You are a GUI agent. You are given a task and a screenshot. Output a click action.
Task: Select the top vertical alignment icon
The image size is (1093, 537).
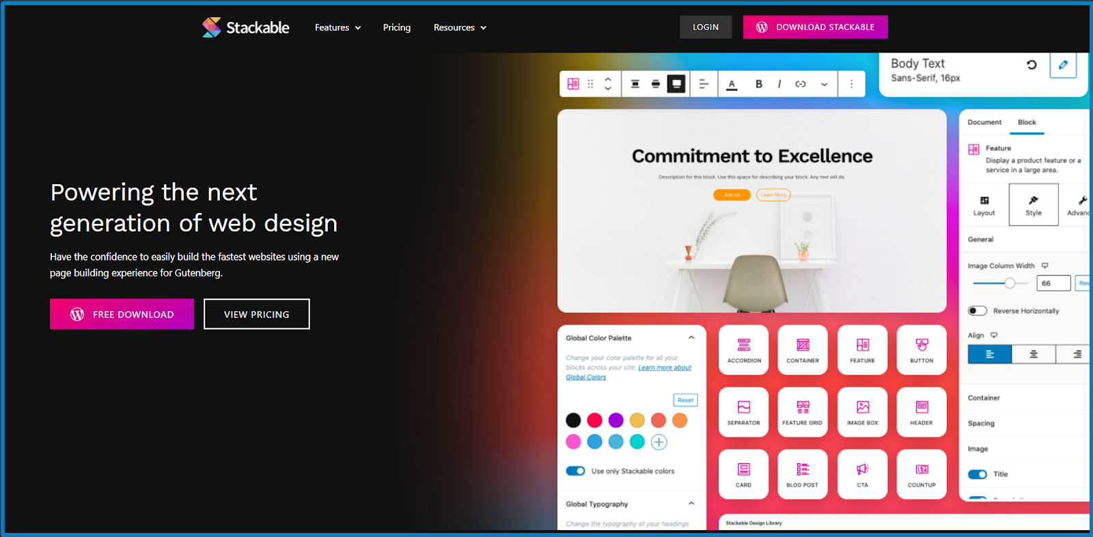tap(635, 84)
